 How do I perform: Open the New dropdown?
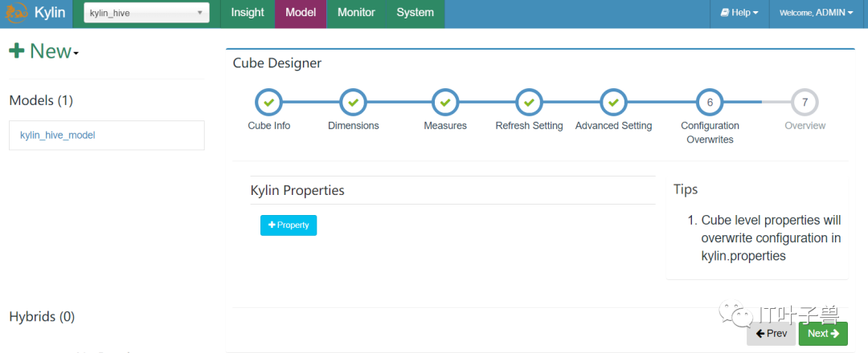44,51
